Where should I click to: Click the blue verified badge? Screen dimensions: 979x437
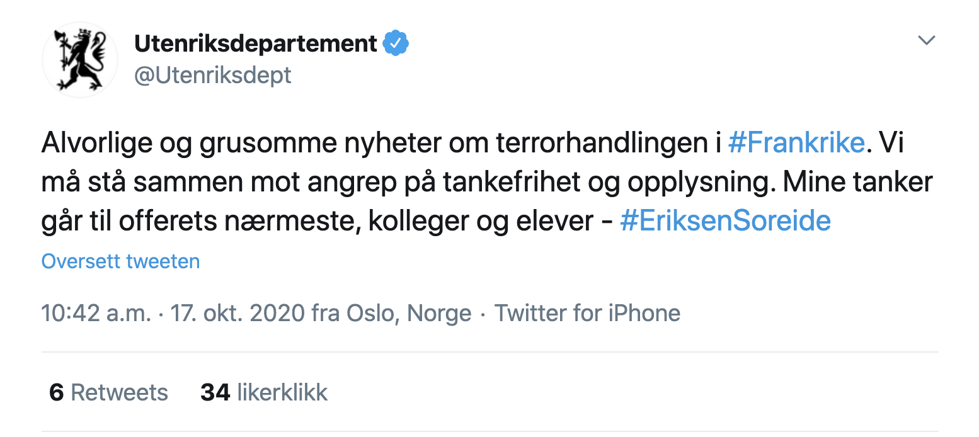coord(396,43)
